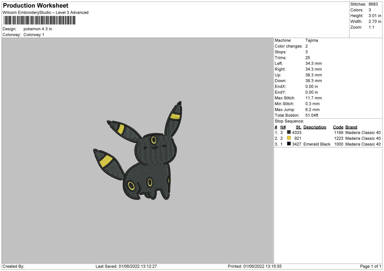
Task: Click the EndX value '0.00 in'
Action: (311, 87)
